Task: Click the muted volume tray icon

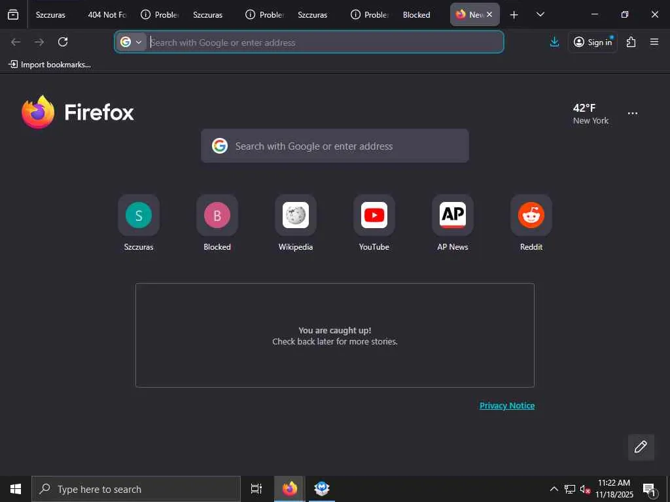Action: coord(584,490)
